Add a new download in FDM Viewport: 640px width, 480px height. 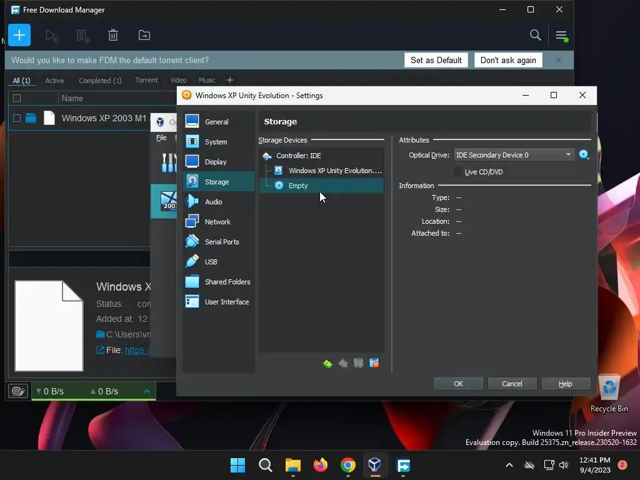pyautogui.click(x=19, y=35)
